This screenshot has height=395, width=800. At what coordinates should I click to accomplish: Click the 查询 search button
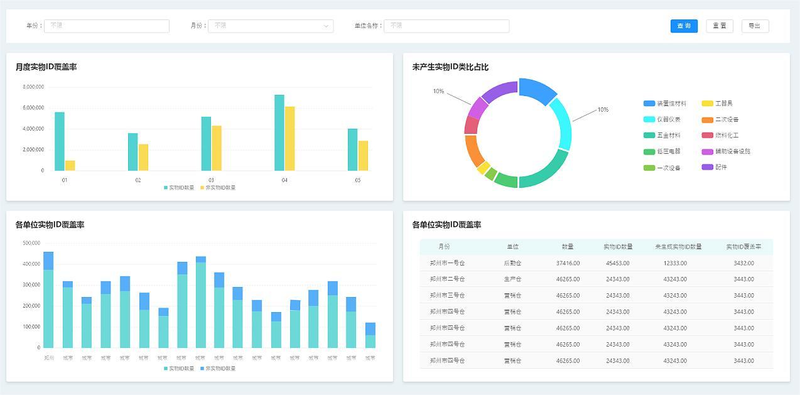(x=684, y=26)
